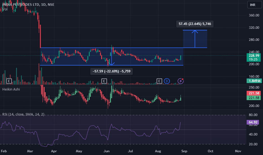Click the −57.59 (−22.69%) measurement label
Viewport: 263px width, 155px height.
[111, 71]
